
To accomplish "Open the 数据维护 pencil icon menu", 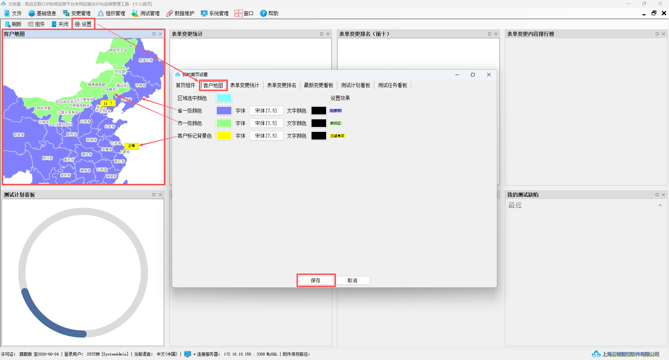I will click(x=170, y=13).
